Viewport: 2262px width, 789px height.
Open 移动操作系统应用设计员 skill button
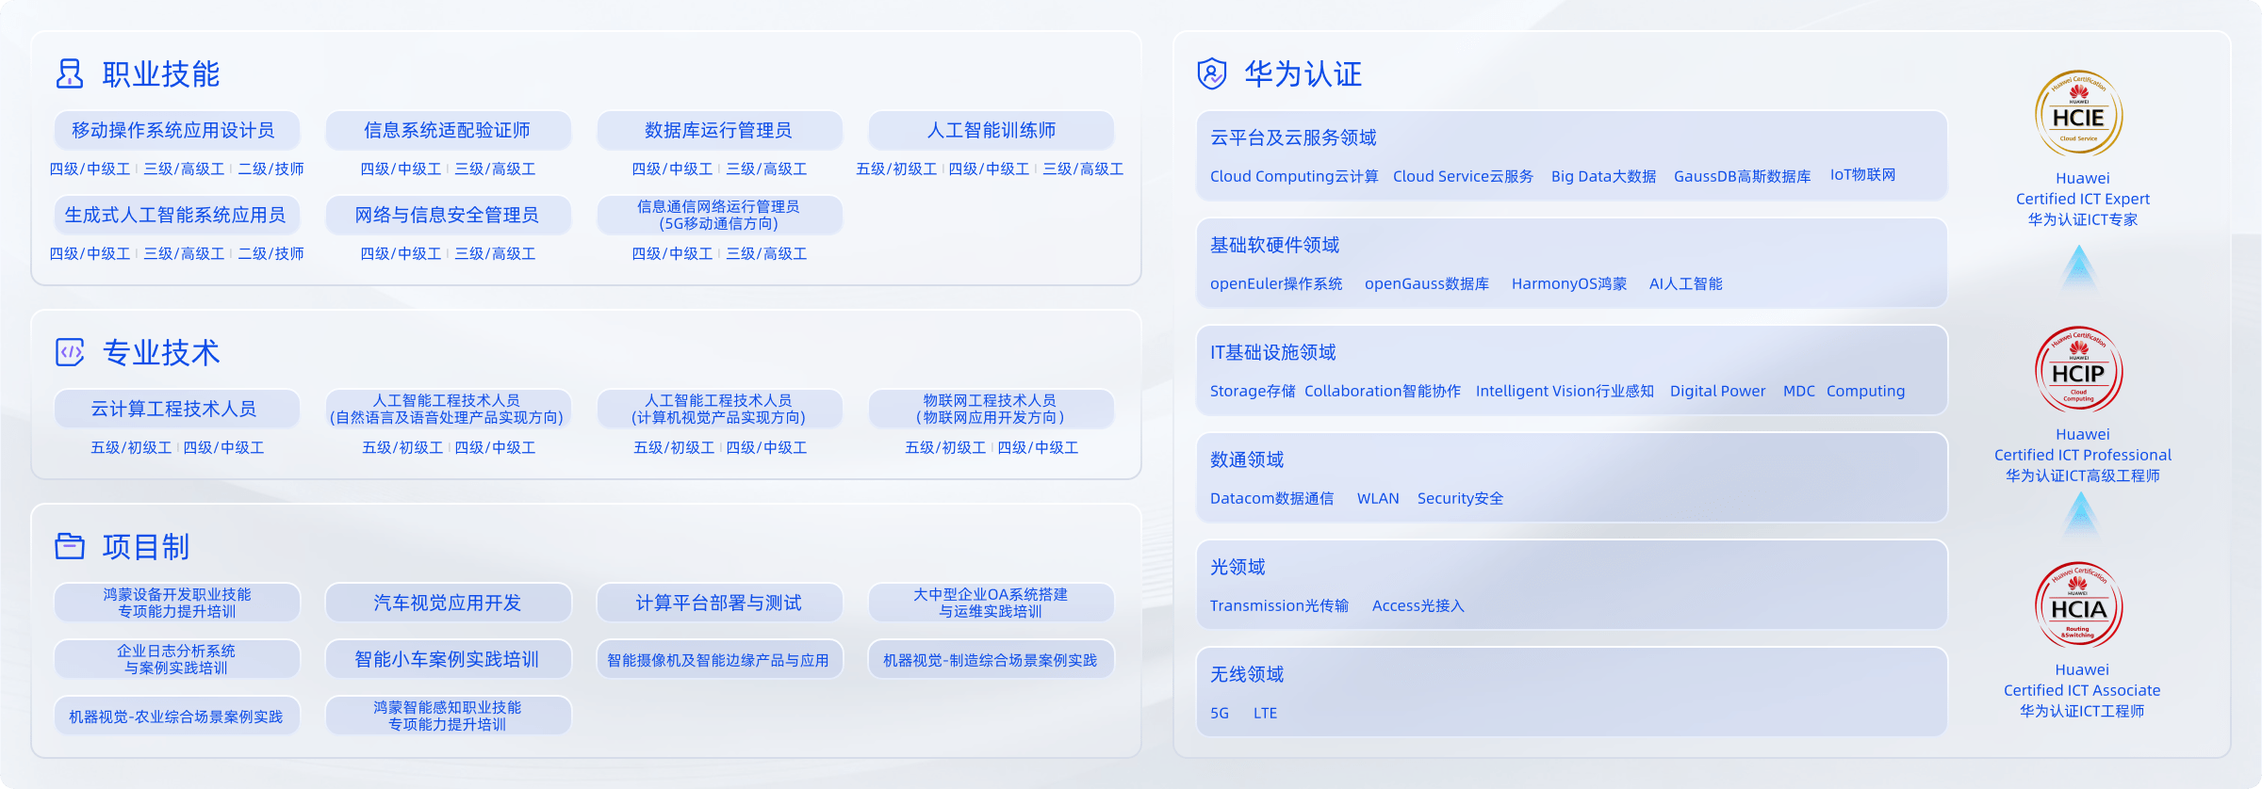(x=176, y=130)
